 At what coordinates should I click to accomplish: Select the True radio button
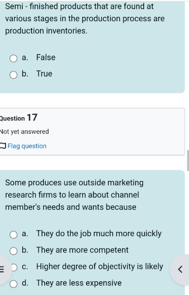pyautogui.click(x=13, y=75)
